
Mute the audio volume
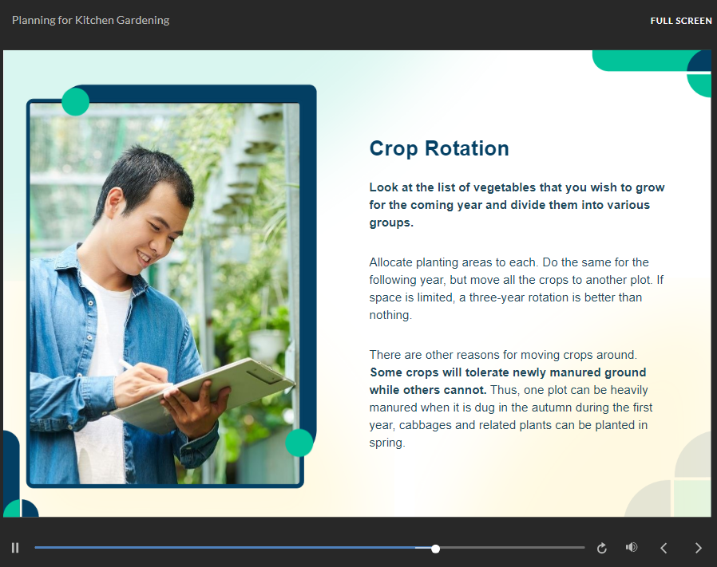632,547
